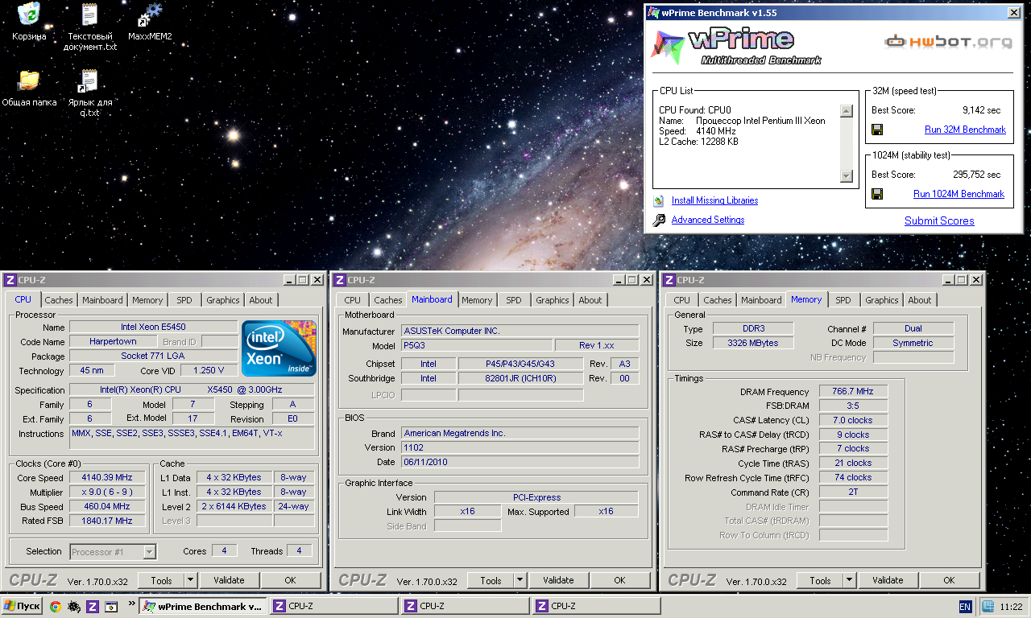
Task: Click Tools button in Memory CPU-Z window
Action: [x=820, y=580]
